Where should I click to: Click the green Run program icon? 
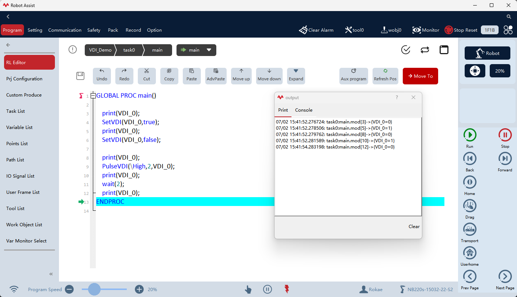tap(470, 135)
